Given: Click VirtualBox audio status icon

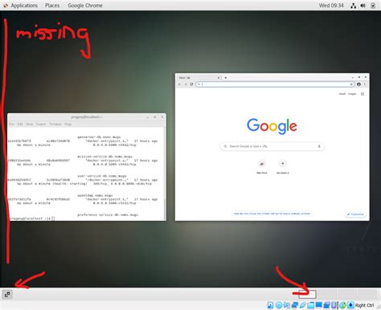Looking at the screenshot, I should click(x=287, y=305).
